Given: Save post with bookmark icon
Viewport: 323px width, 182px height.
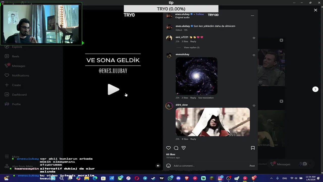Looking at the screenshot, I should pyautogui.click(x=253, y=148).
